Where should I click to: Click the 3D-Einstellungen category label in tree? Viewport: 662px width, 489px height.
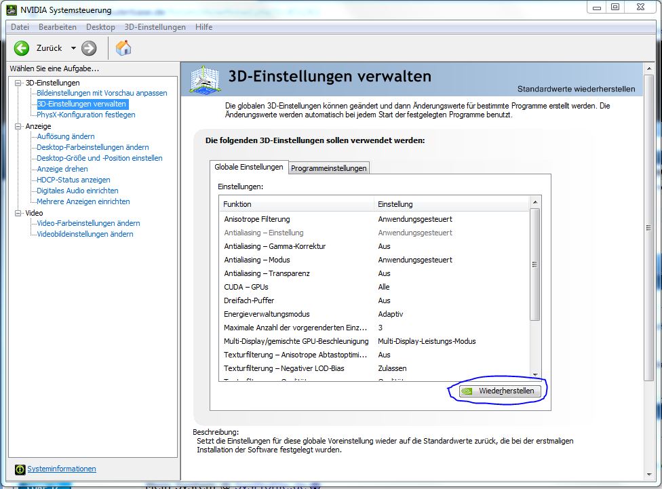tap(52, 83)
